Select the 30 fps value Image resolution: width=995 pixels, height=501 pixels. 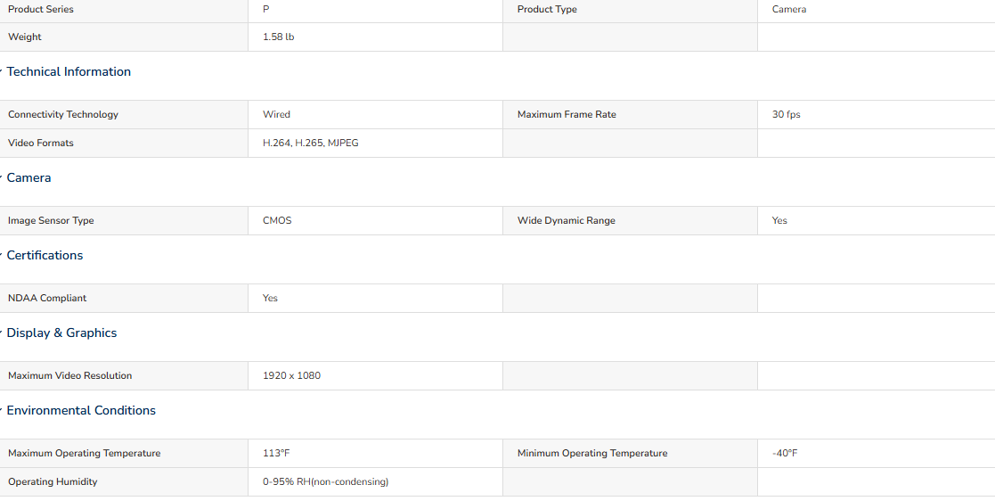pos(787,114)
